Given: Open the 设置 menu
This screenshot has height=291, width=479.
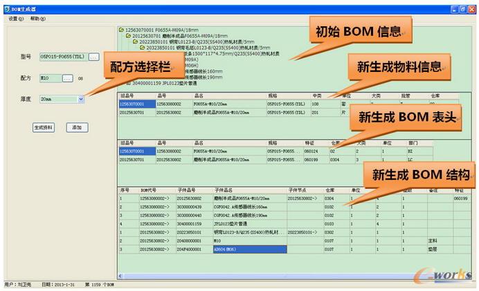Looking at the screenshot, I should (x=15, y=19).
